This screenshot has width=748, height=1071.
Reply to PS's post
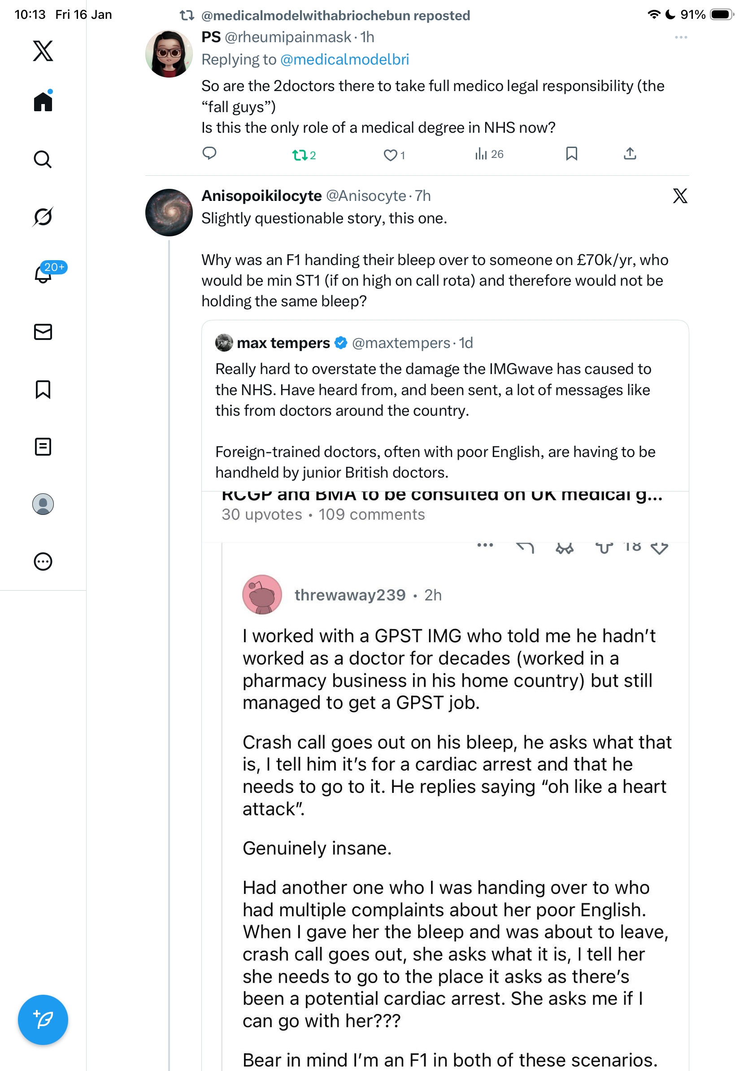[209, 153]
